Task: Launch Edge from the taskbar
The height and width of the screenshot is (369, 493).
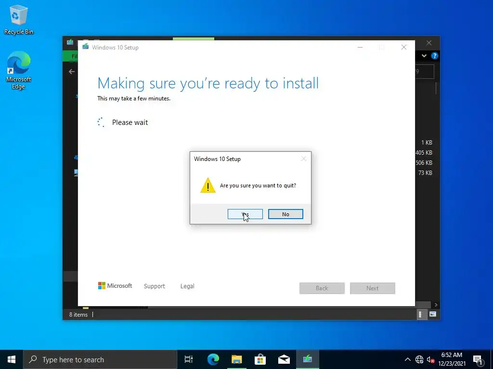Action: (213, 359)
